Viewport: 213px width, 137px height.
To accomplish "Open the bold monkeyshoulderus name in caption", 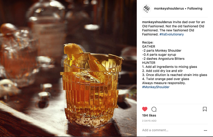I will click(x=157, y=22).
